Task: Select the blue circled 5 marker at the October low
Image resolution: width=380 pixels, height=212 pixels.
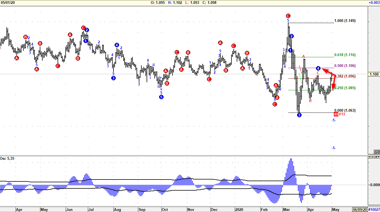Action: click(161, 97)
